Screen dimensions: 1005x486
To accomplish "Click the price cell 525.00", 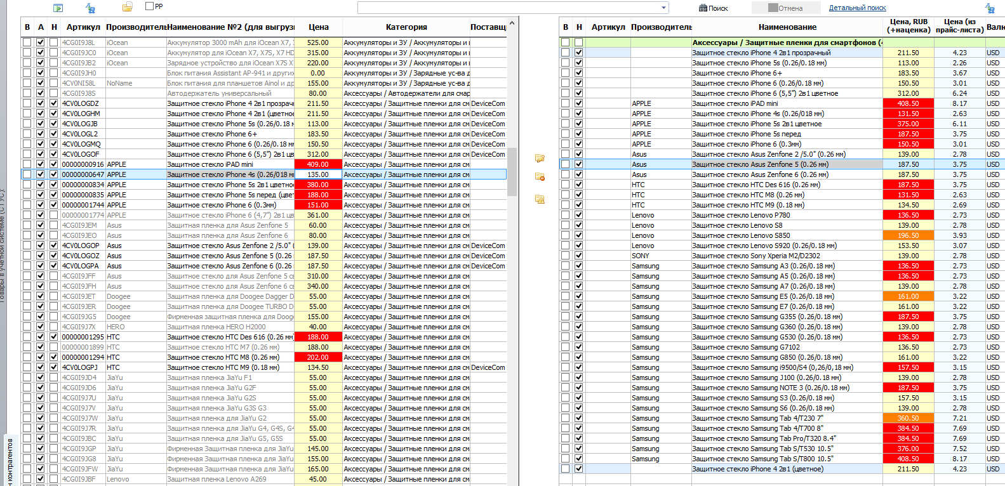I will pos(318,43).
